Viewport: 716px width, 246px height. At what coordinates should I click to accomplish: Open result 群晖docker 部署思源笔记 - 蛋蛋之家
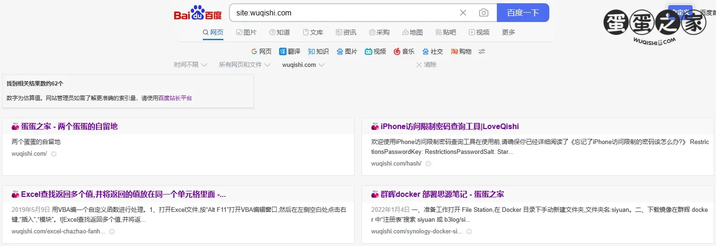pos(442,195)
